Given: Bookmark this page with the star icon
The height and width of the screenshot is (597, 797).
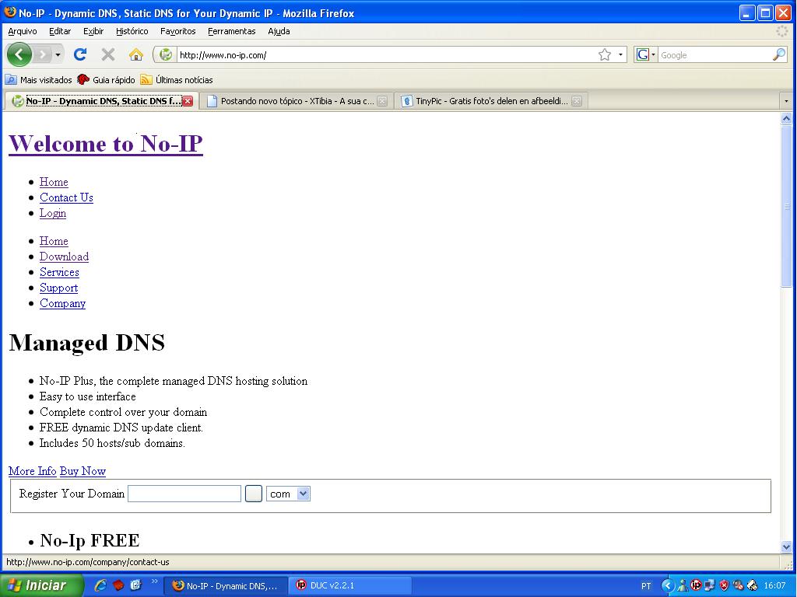Looking at the screenshot, I should tap(604, 55).
